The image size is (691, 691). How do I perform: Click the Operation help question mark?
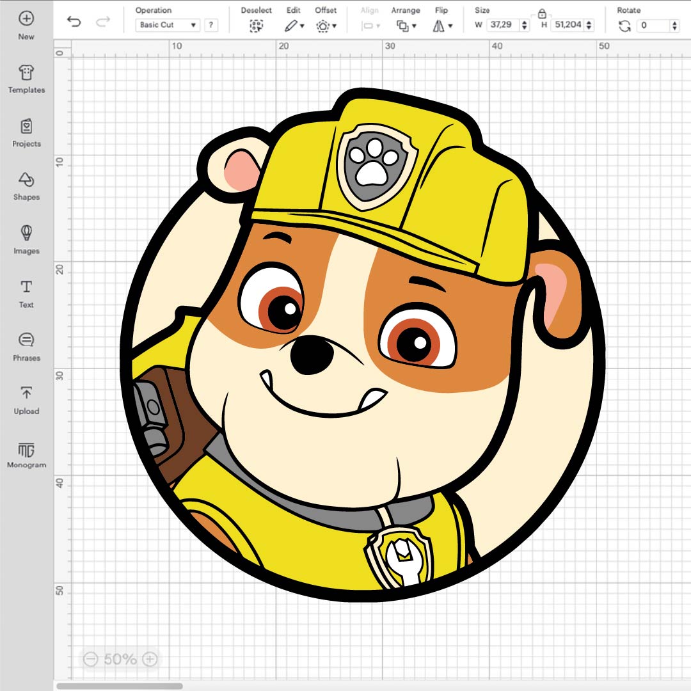[211, 25]
